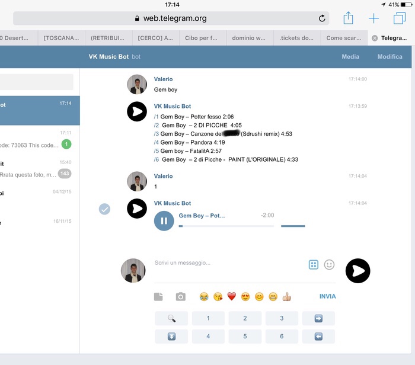The height and width of the screenshot is (365, 415).
Task: Choose bot keyboard button 4
Action: (208, 337)
